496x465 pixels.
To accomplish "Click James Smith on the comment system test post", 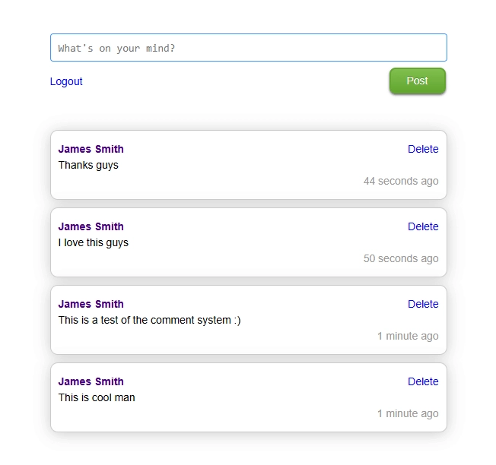I will 91,304.
